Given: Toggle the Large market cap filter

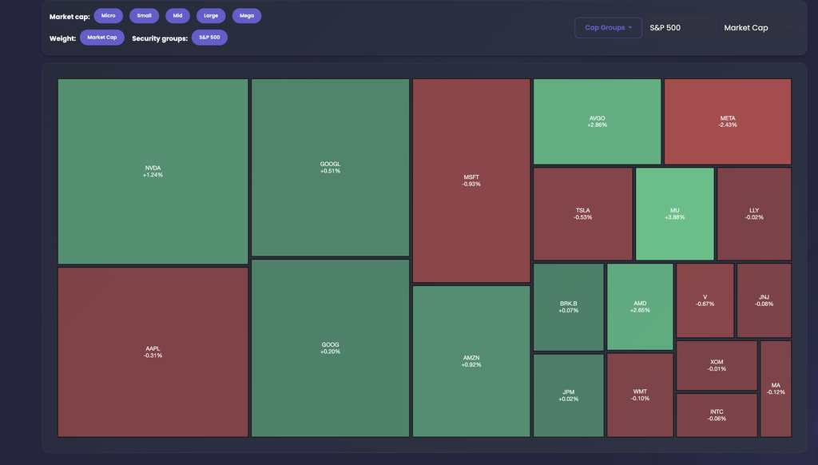Looking at the screenshot, I should (211, 16).
